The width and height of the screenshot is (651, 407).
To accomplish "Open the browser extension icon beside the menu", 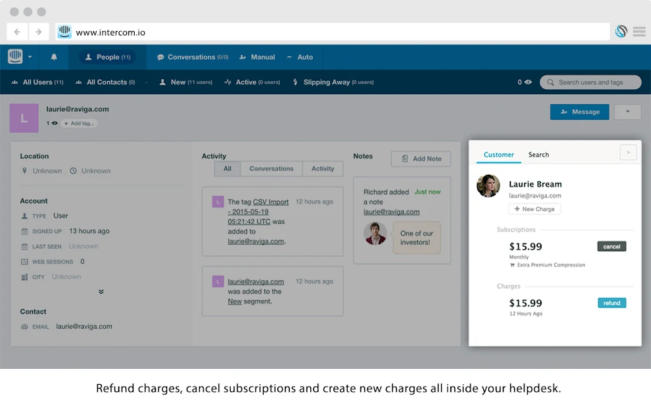I will coord(621,31).
